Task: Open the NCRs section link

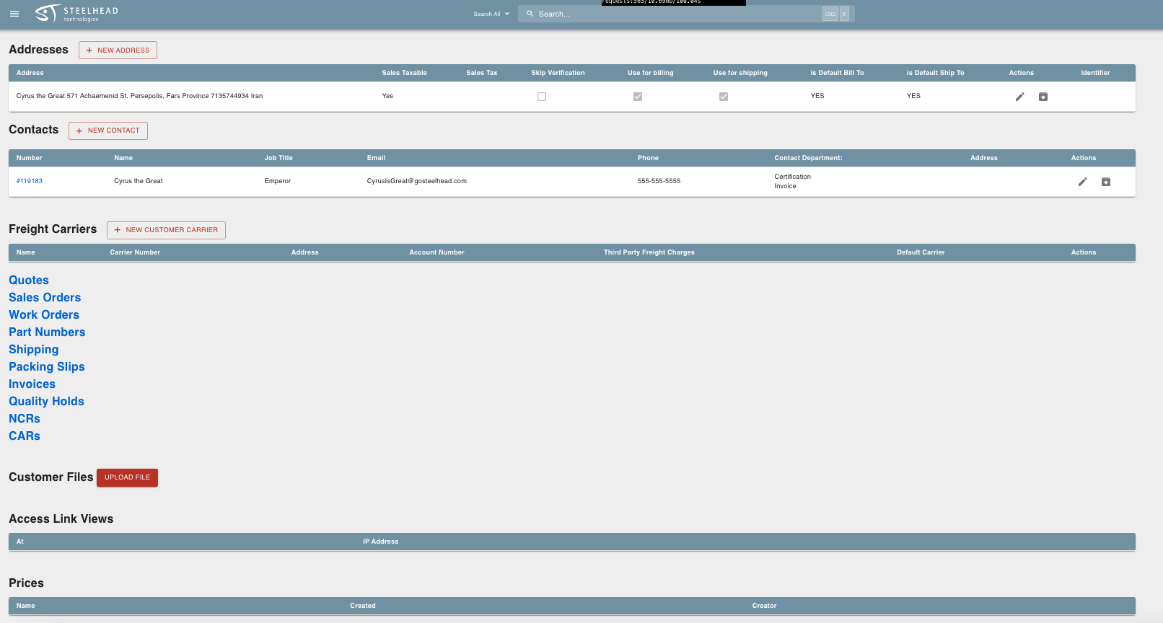Action: click(x=25, y=419)
